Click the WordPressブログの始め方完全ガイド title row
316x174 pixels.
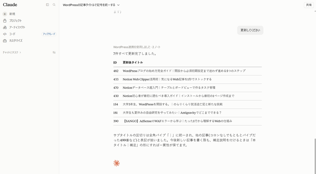click(184, 71)
